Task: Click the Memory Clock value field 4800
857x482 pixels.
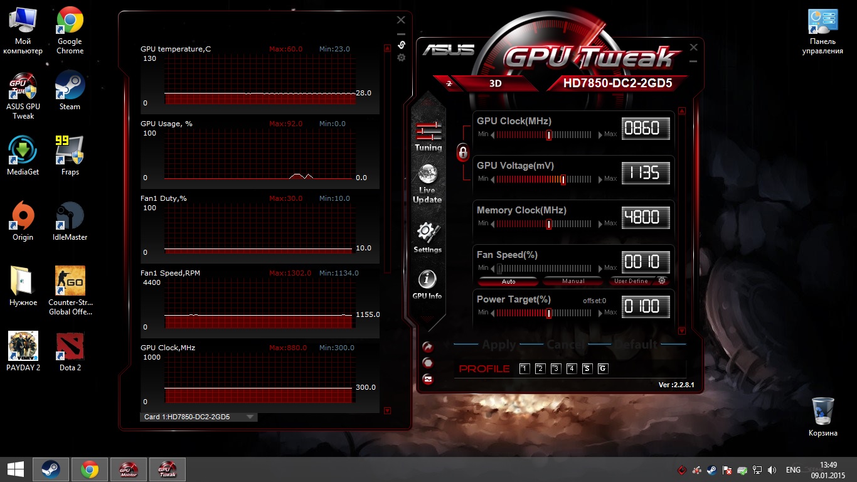Action: 646,218
